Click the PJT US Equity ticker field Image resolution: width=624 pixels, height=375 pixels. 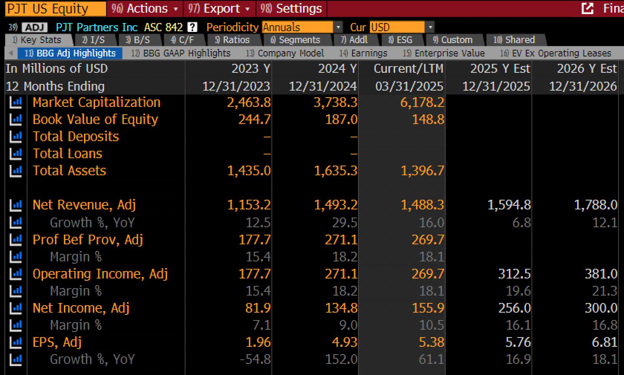tap(56, 9)
